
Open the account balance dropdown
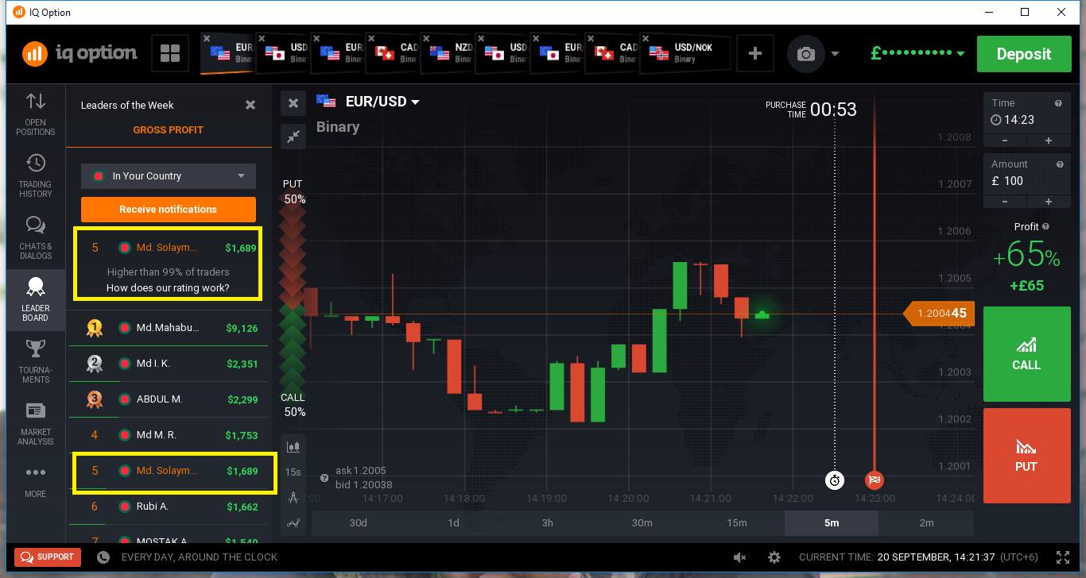point(918,53)
